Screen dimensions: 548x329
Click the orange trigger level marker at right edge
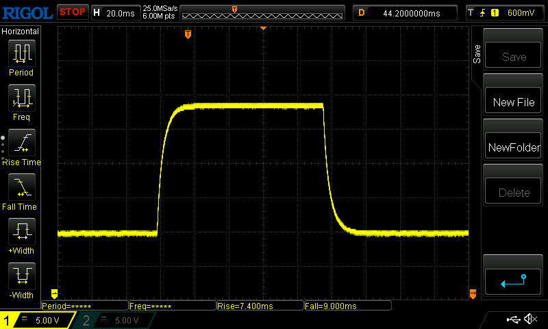473,293
